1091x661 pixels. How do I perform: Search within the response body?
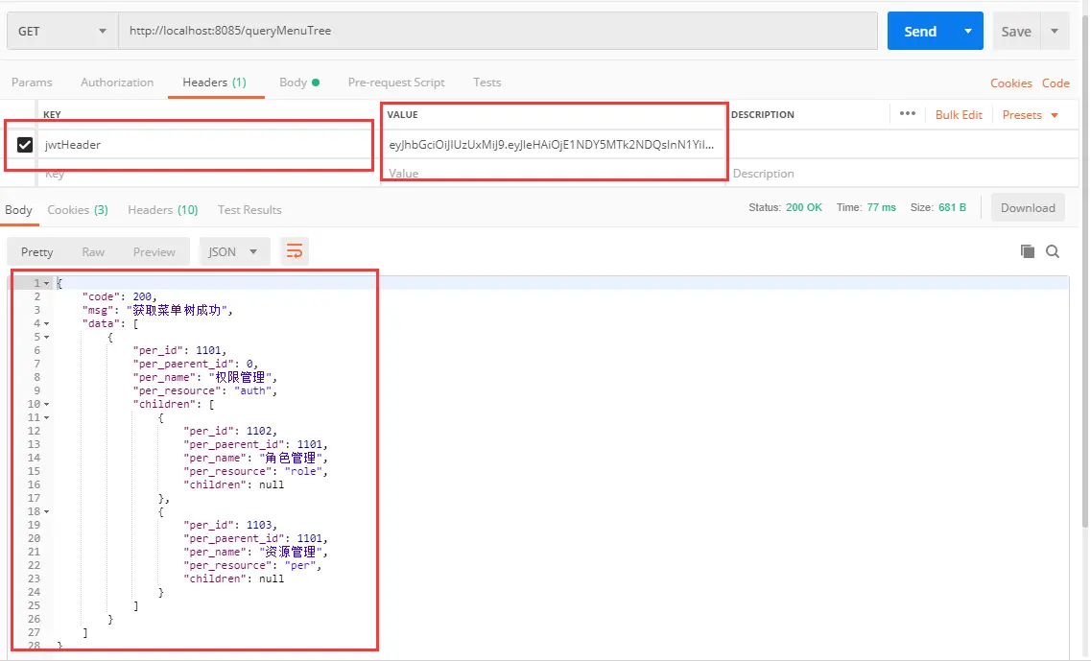1053,251
